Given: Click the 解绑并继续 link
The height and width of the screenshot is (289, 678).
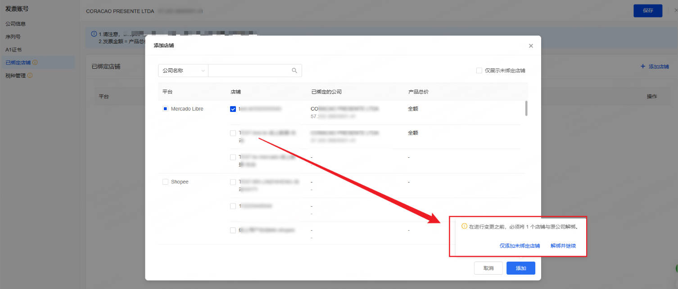Looking at the screenshot, I should click(563, 246).
